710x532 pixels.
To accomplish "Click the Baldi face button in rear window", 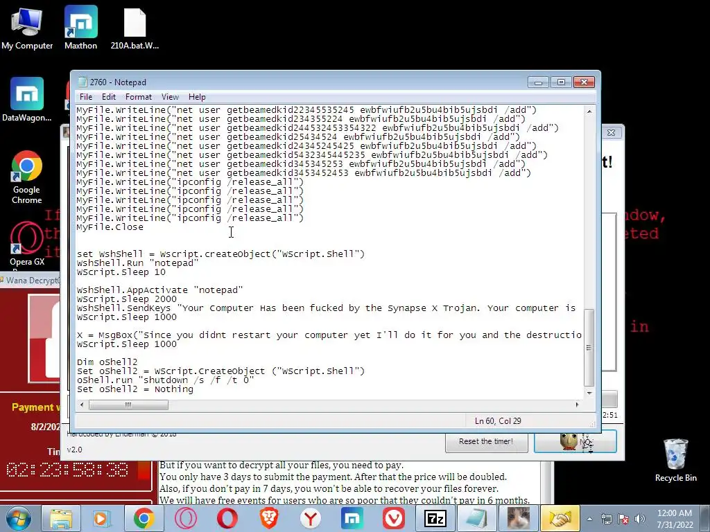I will pyautogui.click(x=575, y=441).
